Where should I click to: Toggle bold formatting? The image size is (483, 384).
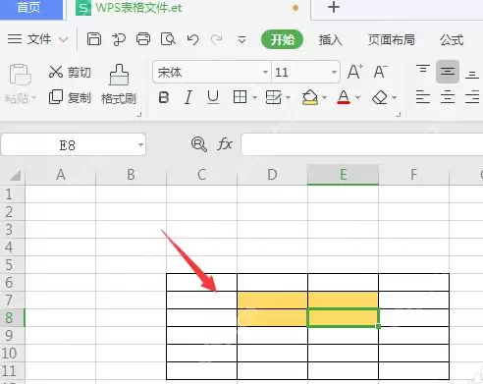pos(164,97)
